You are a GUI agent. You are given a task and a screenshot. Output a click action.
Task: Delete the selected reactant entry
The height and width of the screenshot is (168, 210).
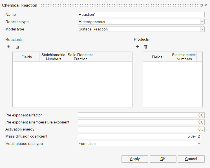pyautogui.click(x=17, y=47)
